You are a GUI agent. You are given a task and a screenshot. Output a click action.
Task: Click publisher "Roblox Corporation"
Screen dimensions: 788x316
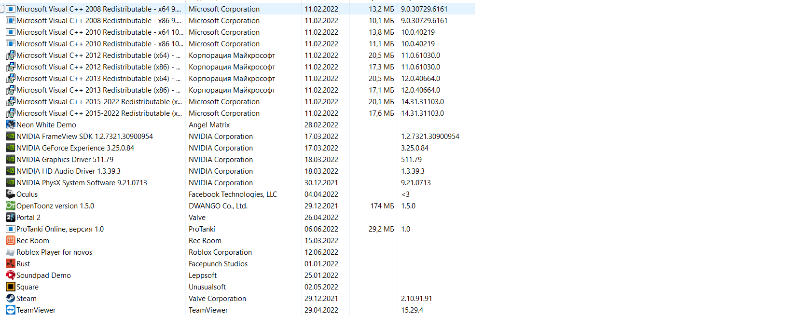click(221, 252)
